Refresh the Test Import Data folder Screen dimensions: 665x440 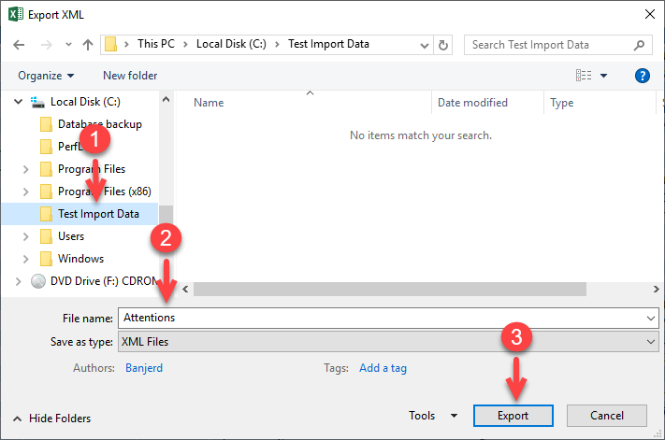click(443, 45)
